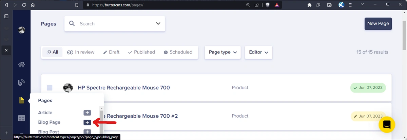Select the In review filter tab
This screenshot has width=407, height=140.
pyautogui.click(x=81, y=52)
